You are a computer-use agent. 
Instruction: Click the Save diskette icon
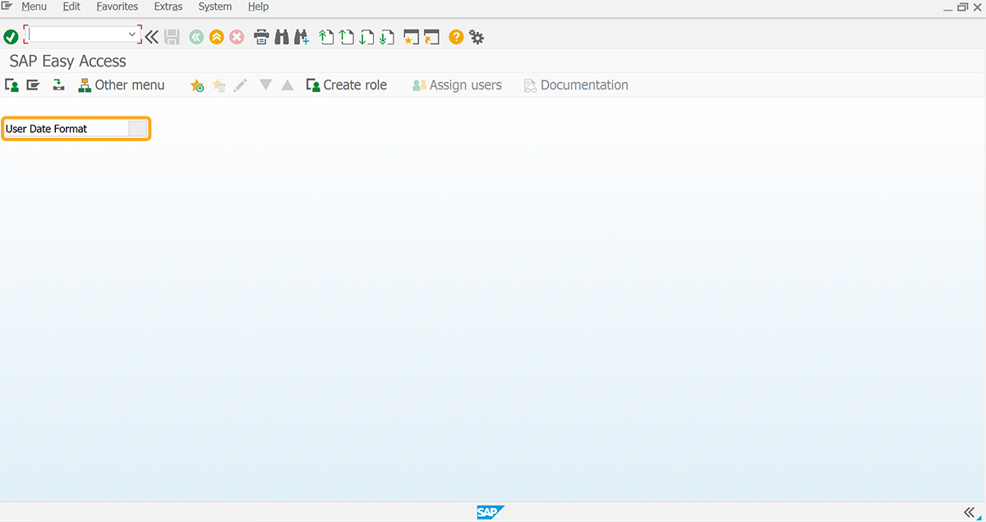coord(172,37)
